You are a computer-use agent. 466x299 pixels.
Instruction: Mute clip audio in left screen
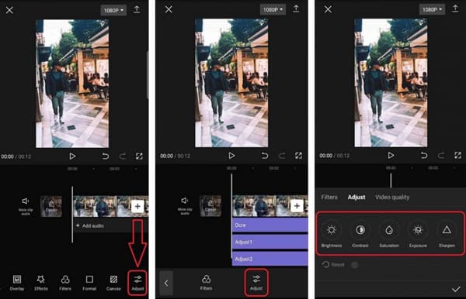[26, 206]
